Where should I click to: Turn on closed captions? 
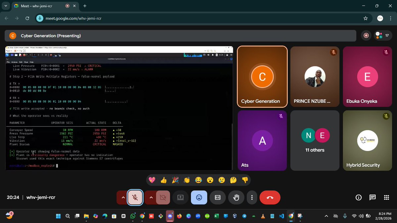tap(218, 198)
